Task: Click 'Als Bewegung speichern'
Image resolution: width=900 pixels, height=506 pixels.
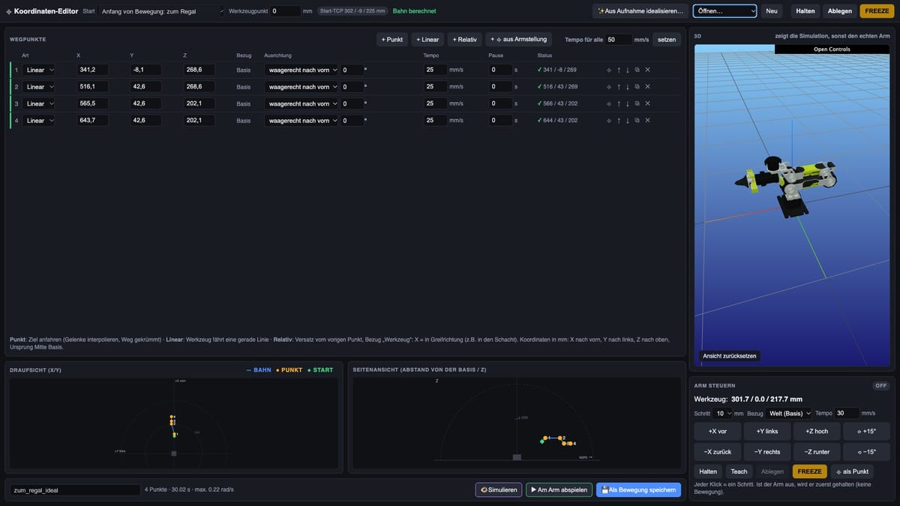Action: pos(638,490)
